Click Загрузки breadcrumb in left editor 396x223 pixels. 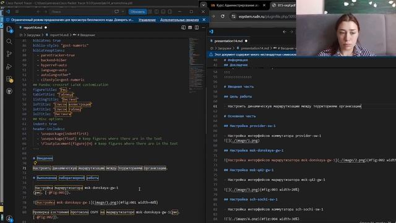click(33, 35)
